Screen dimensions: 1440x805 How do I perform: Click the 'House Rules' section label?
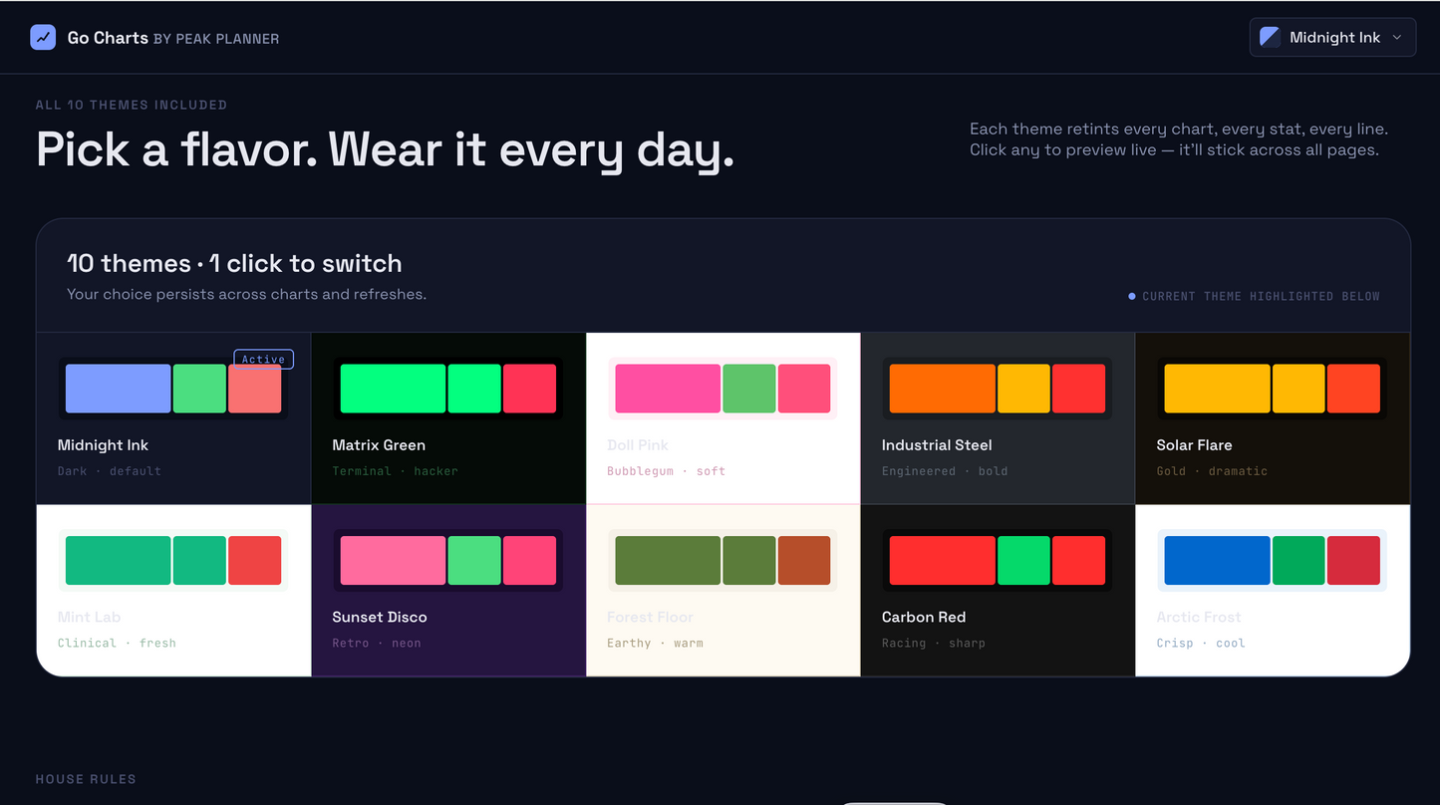pos(86,779)
